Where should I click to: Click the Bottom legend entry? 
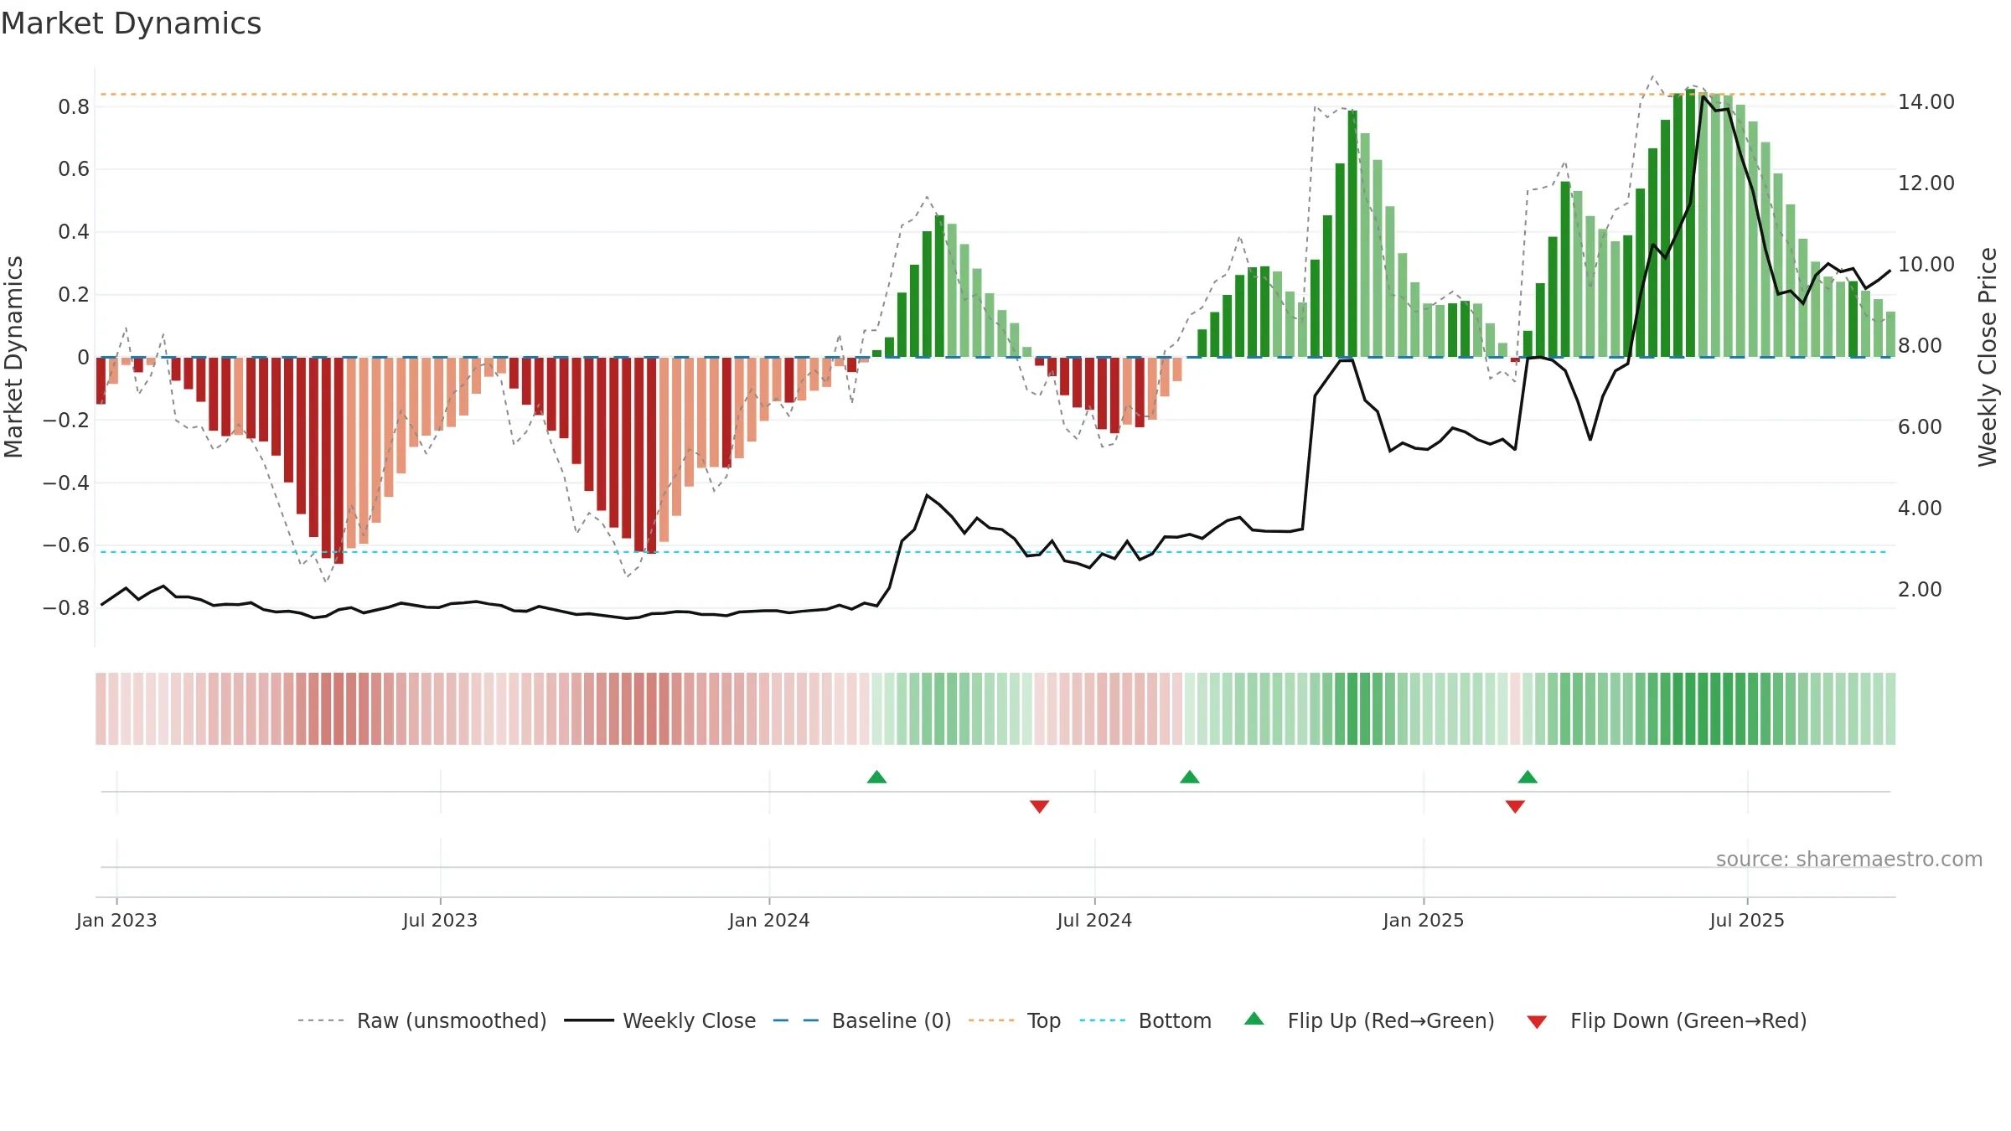[1145, 1020]
